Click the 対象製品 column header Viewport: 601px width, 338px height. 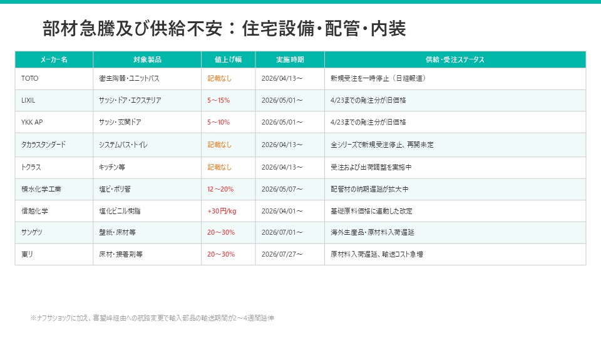[x=147, y=59]
